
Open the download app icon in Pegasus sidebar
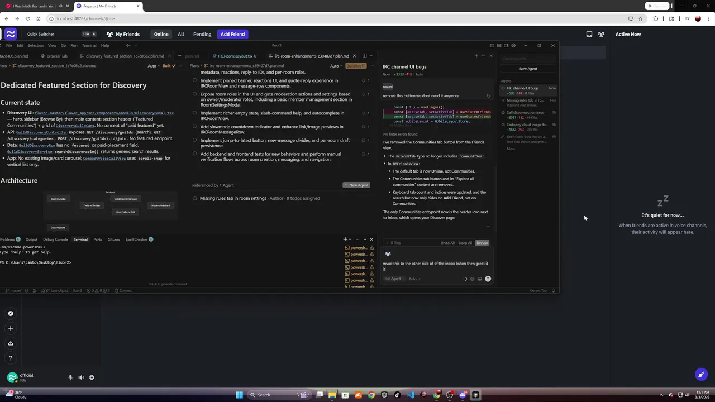tap(11, 343)
